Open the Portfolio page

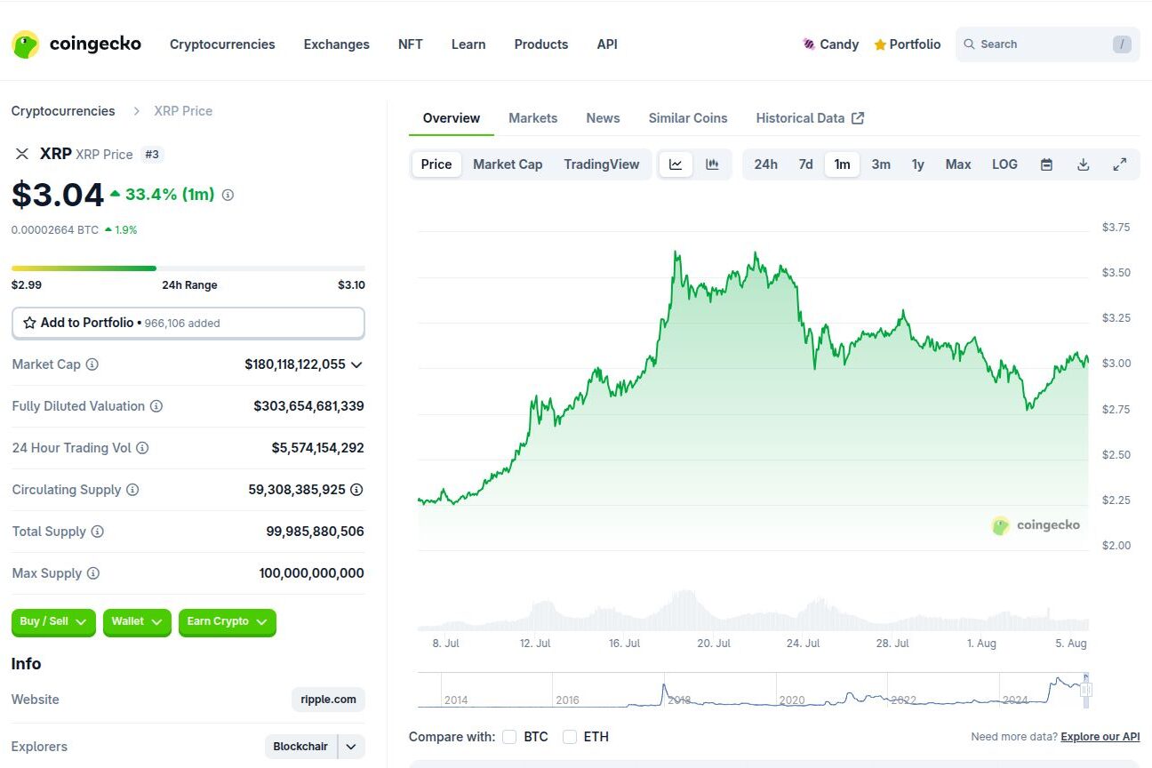point(907,44)
